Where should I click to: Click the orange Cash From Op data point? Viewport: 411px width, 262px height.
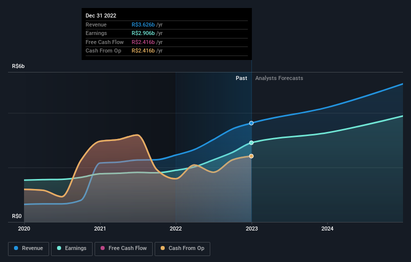(251, 156)
